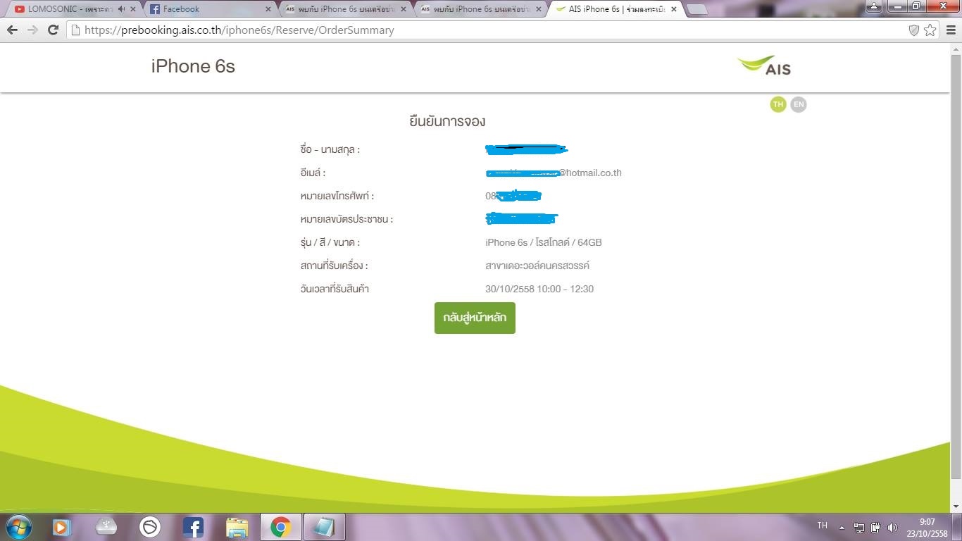This screenshot has width=962, height=541.
Task: Open Facebook taskbar shortcut
Action: 193,526
